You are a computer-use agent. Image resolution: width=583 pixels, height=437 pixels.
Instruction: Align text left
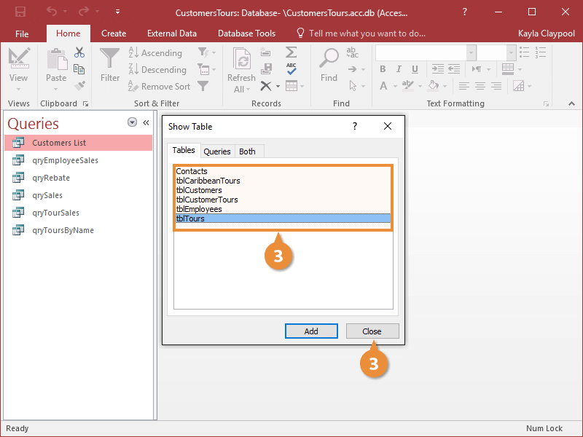tap(463, 86)
